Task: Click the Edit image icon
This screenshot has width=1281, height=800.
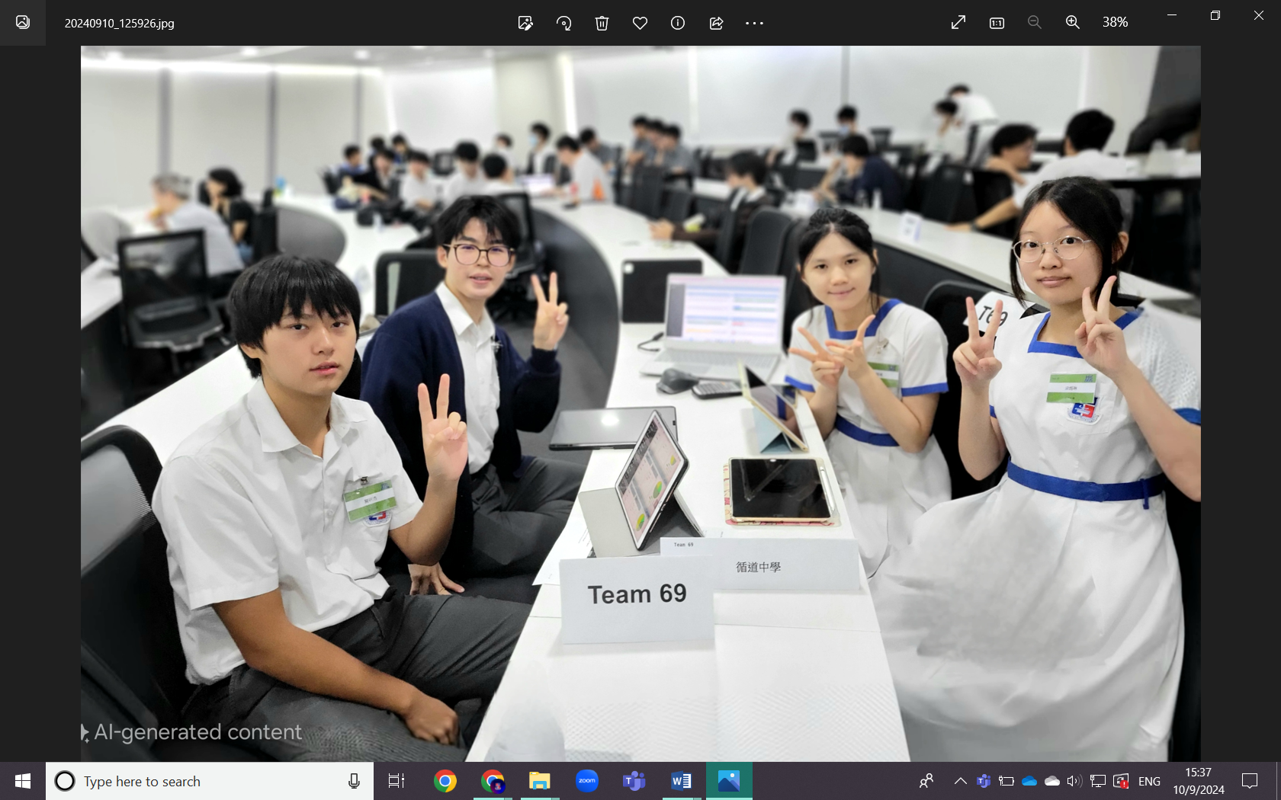Action: coord(525,23)
